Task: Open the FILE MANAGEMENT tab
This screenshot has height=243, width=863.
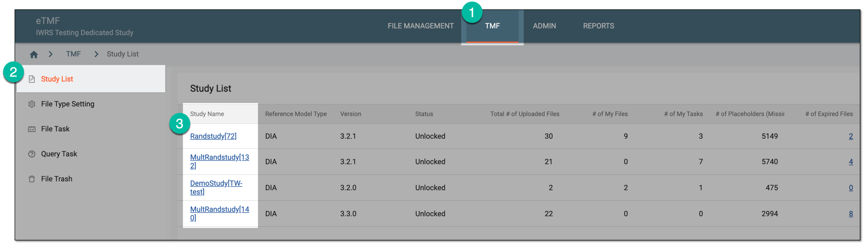Action: 420,26
